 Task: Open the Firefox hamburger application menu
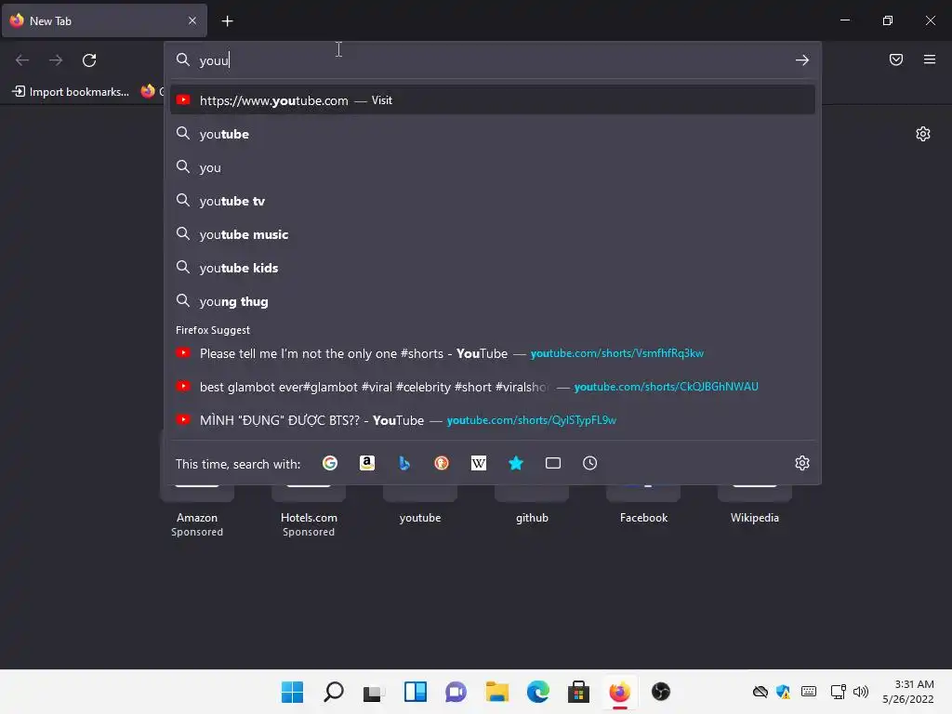929,59
